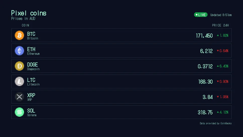
Task: Select the PRICE column header
Action: (x=216, y=25)
